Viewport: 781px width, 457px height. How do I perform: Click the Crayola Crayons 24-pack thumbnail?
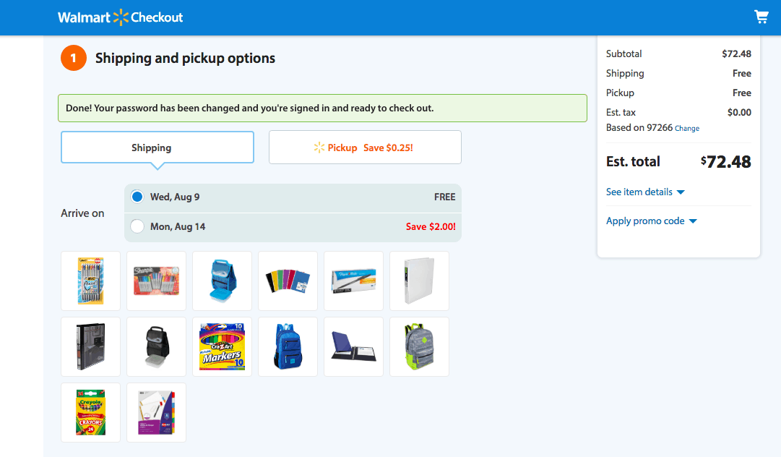(x=90, y=412)
